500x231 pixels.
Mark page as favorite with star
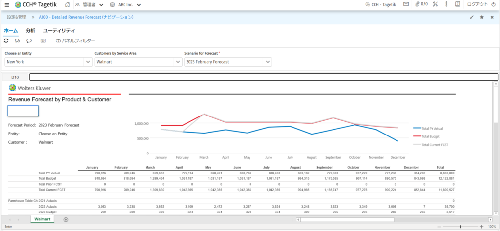click(482, 17)
